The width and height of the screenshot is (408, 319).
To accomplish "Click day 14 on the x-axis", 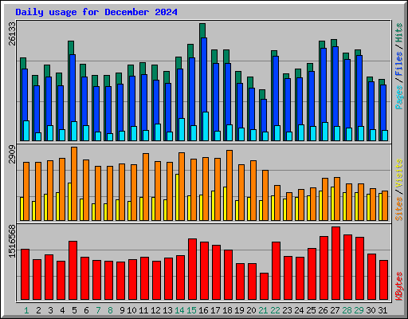I will (x=179, y=310).
